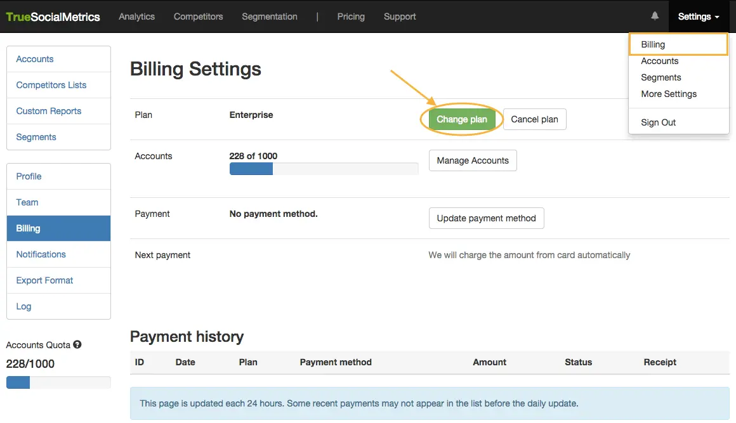
Task: Click the Receipt column header
Action: pos(660,362)
